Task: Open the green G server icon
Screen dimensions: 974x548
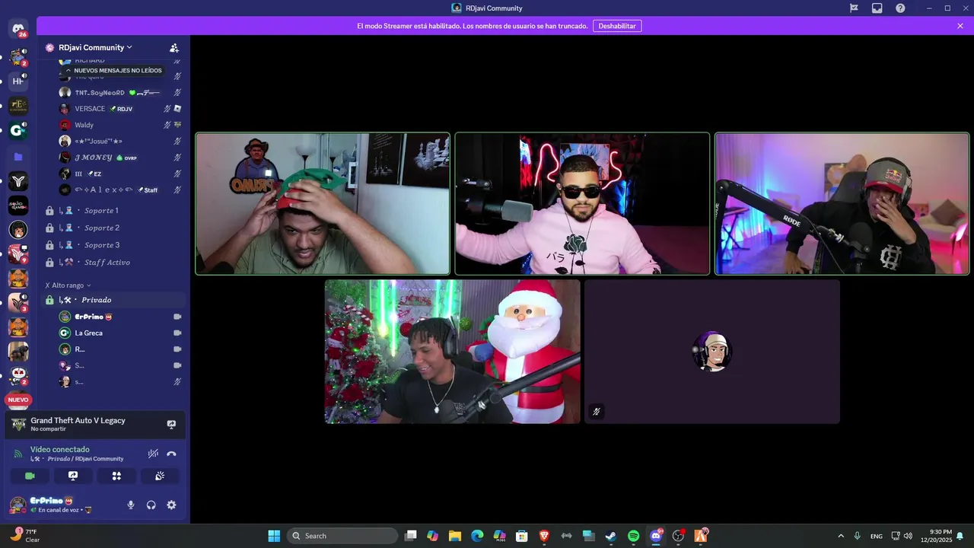Action: pos(18,131)
